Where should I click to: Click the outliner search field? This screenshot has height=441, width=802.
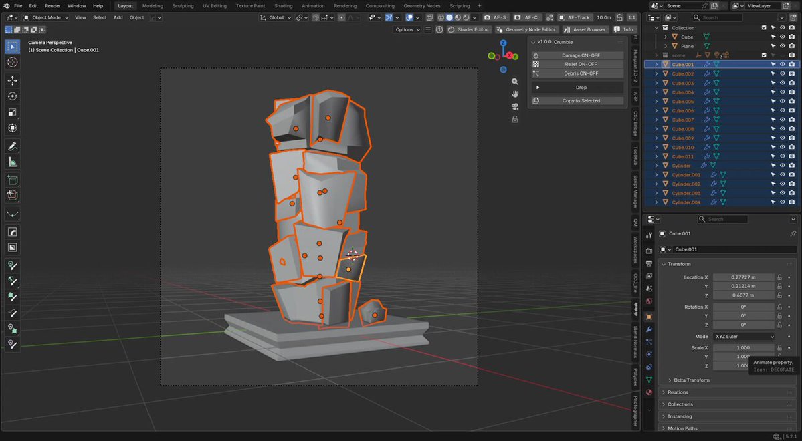718,17
